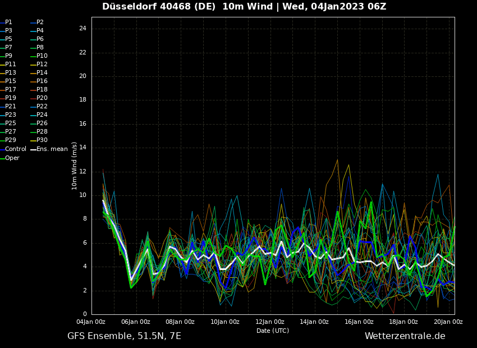Select the P14 legend entry
The image size is (477, 348).
[x=42, y=73]
